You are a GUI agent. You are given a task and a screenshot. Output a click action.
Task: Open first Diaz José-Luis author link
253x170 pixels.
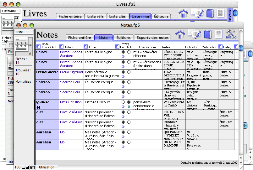pyautogui.click(x=71, y=112)
